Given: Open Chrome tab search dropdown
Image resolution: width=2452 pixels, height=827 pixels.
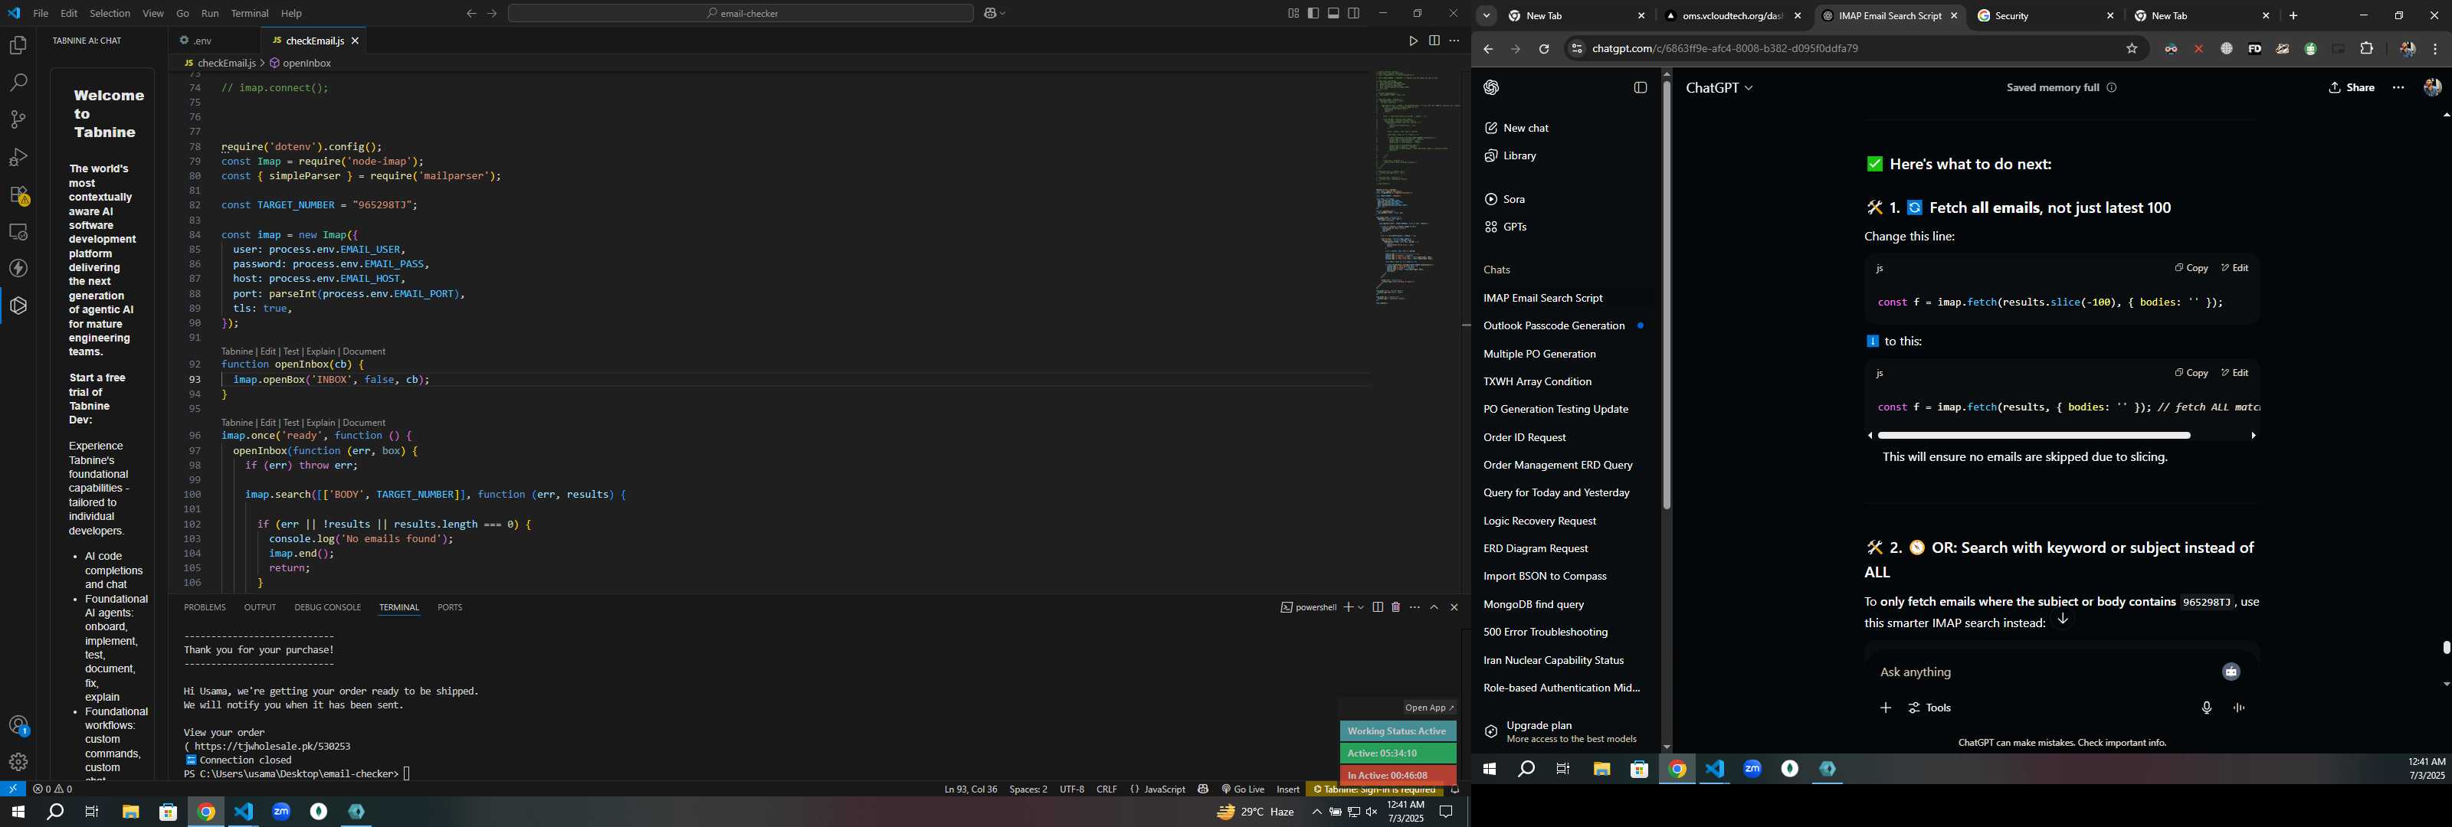Looking at the screenshot, I should [1486, 16].
